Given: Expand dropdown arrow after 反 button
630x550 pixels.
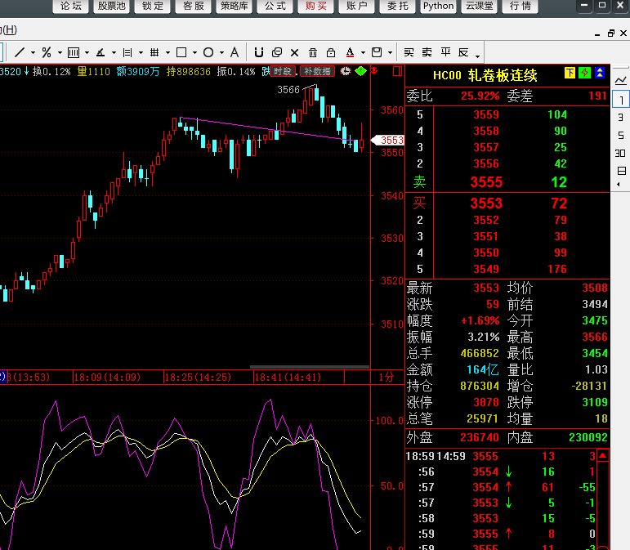Looking at the screenshot, I should pos(478,54).
